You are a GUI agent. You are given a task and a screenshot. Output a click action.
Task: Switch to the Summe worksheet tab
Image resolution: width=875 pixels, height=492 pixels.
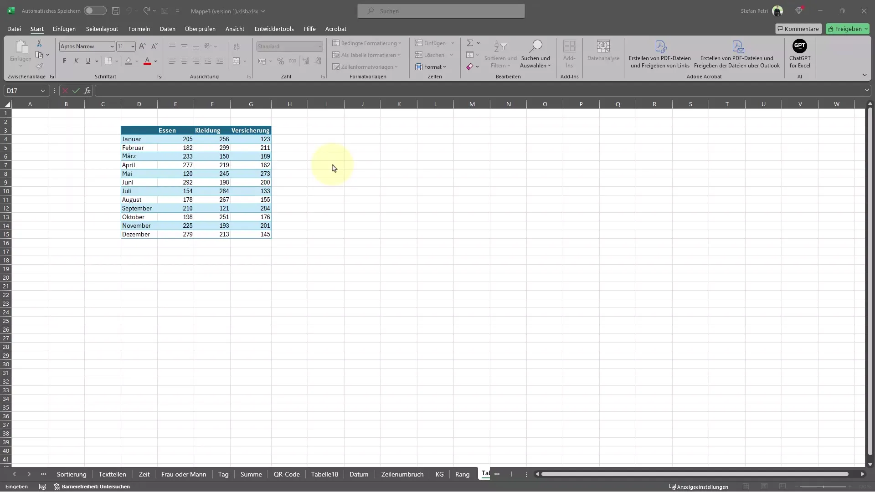[x=251, y=474]
